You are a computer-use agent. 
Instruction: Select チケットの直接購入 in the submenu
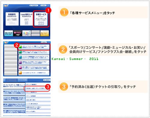tap(38, 84)
